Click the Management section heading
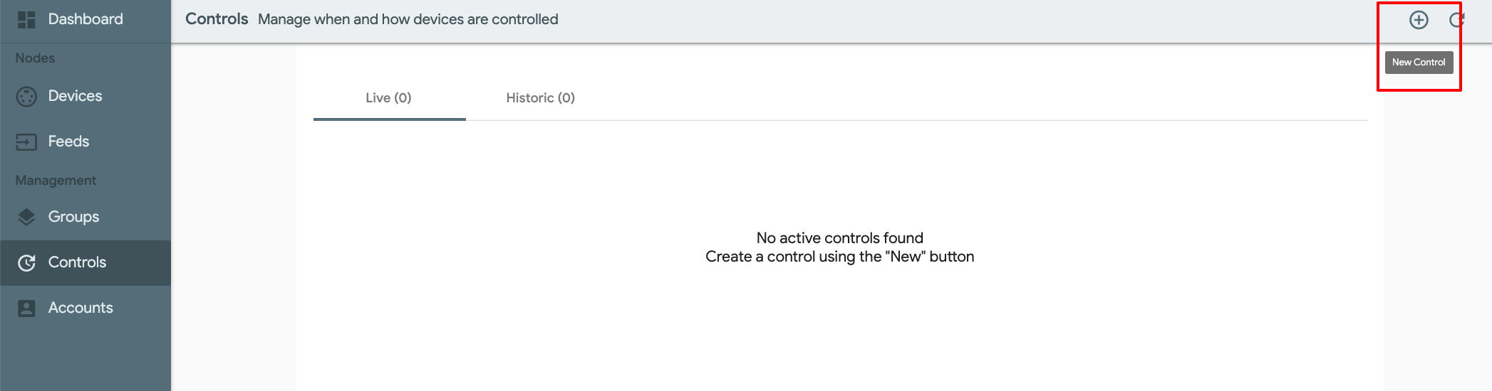This screenshot has width=1492, height=391. (x=56, y=181)
